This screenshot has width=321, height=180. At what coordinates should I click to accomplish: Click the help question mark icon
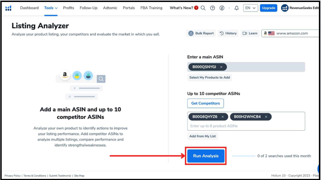pyautogui.click(x=212, y=8)
